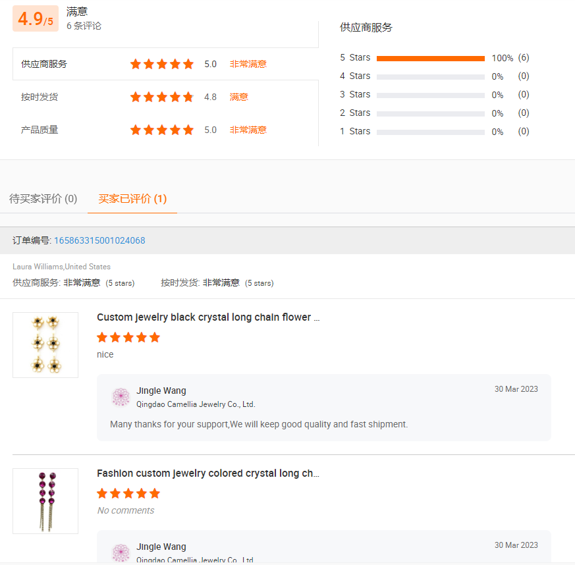Open Custom jewelry black crystal product title
This screenshot has height=565, width=575.
(208, 317)
